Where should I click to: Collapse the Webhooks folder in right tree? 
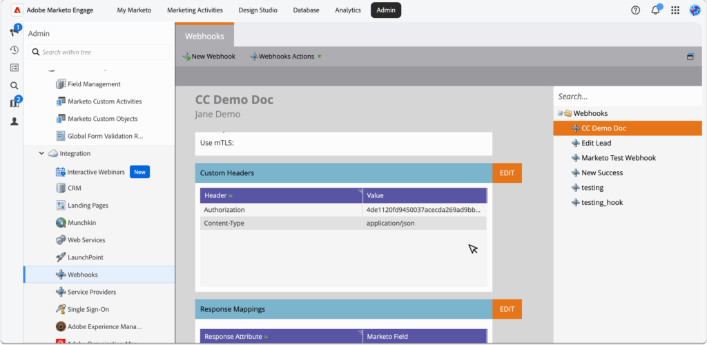560,113
